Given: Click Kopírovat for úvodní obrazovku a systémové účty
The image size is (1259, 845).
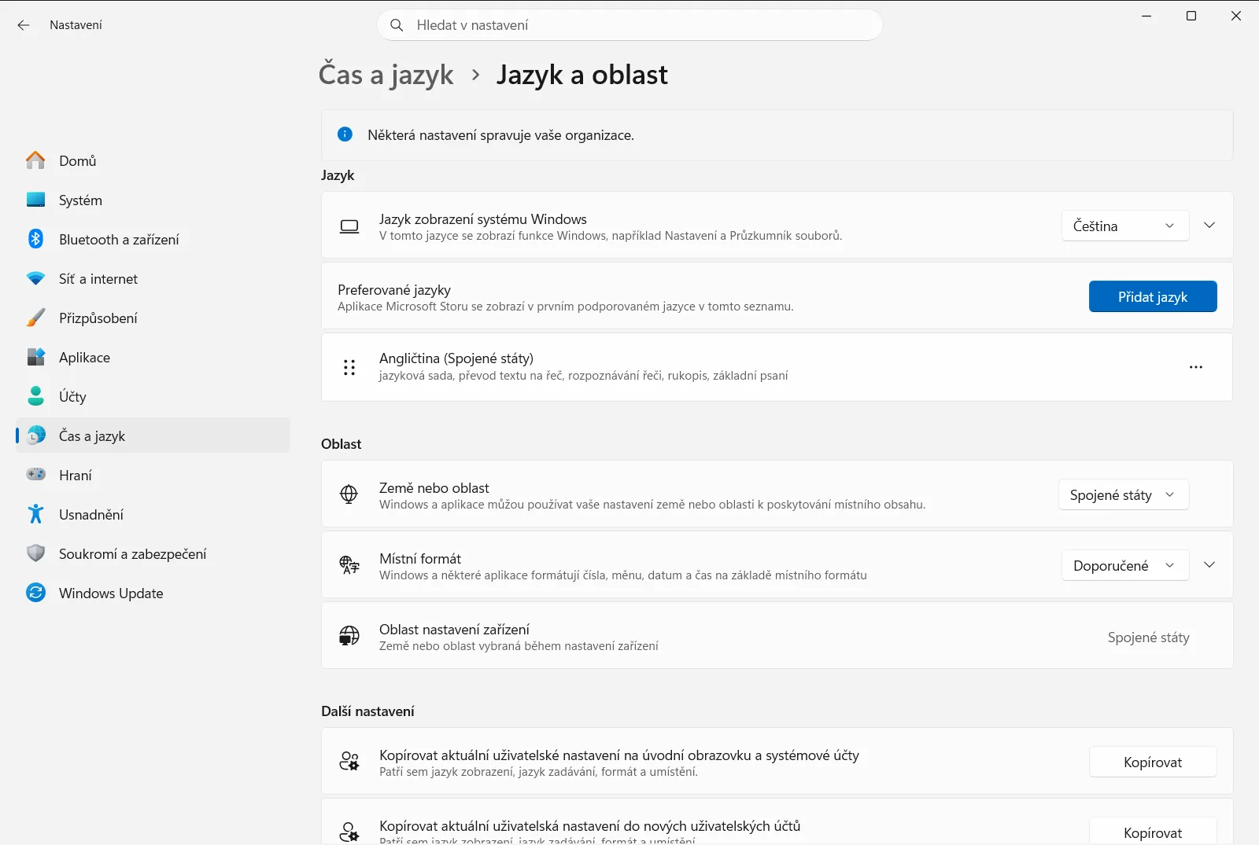Looking at the screenshot, I should pyautogui.click(x=1153, y=762).
